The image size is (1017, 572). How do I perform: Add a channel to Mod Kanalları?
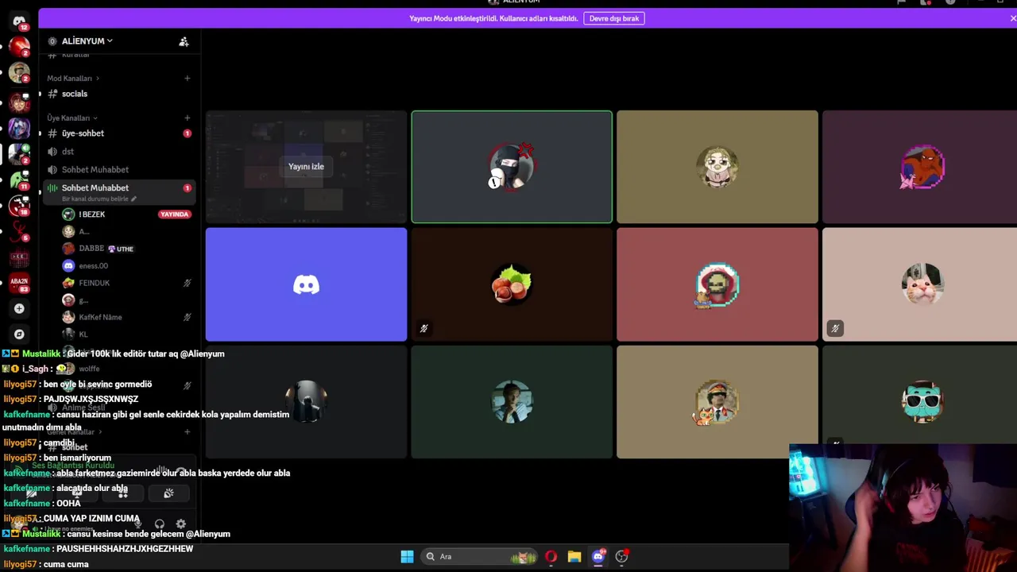pyautogui.click(x=188, y=78)
